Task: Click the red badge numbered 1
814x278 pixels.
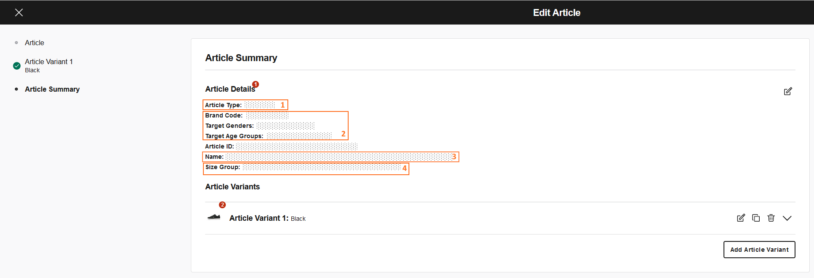Action: [x=256, y=84]
